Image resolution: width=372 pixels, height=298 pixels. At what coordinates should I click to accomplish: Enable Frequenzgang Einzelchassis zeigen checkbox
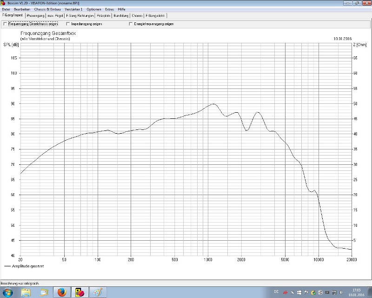pos(5,24)
